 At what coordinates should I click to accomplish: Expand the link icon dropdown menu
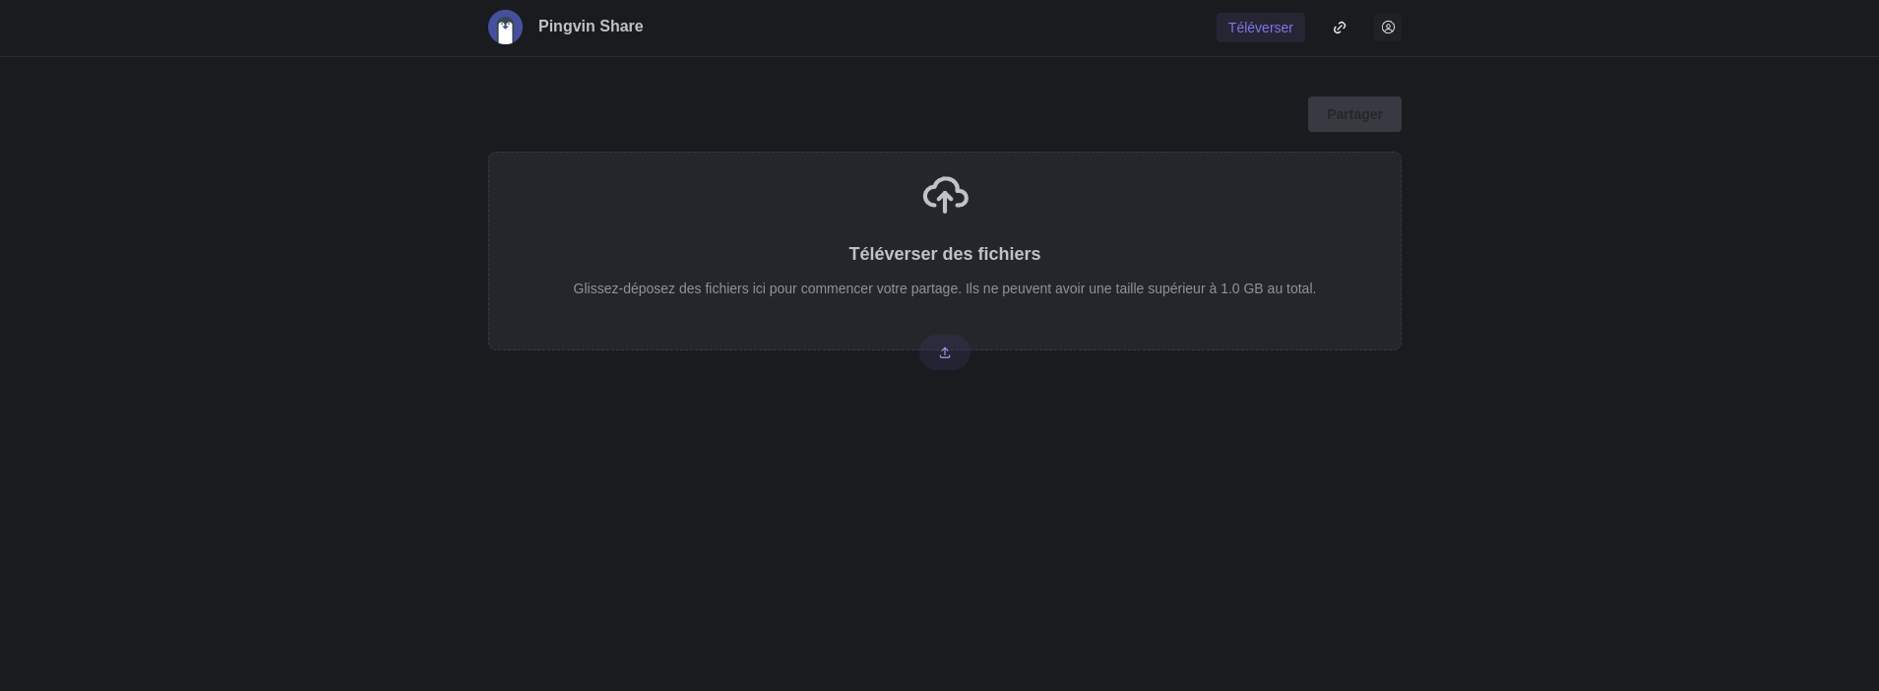click(x=1340, y=28)
